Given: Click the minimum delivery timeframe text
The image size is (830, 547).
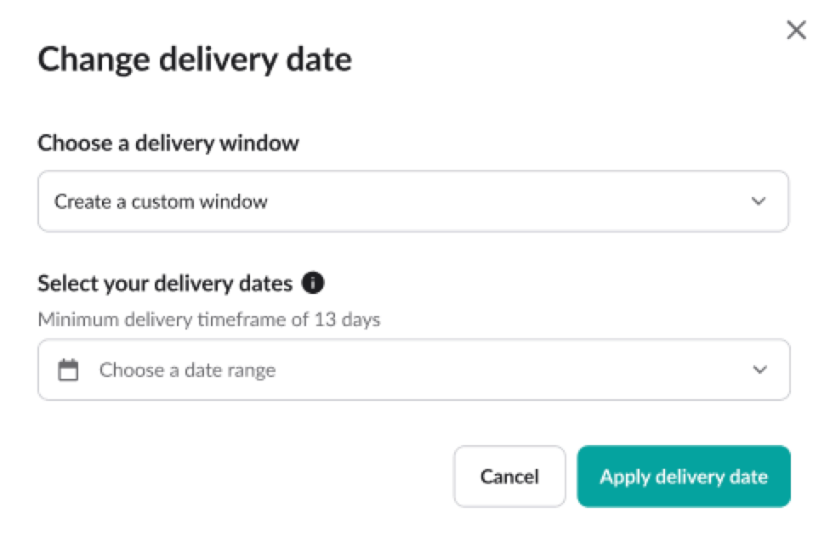Looking at the screenshot, I should [x=209, y=319].
